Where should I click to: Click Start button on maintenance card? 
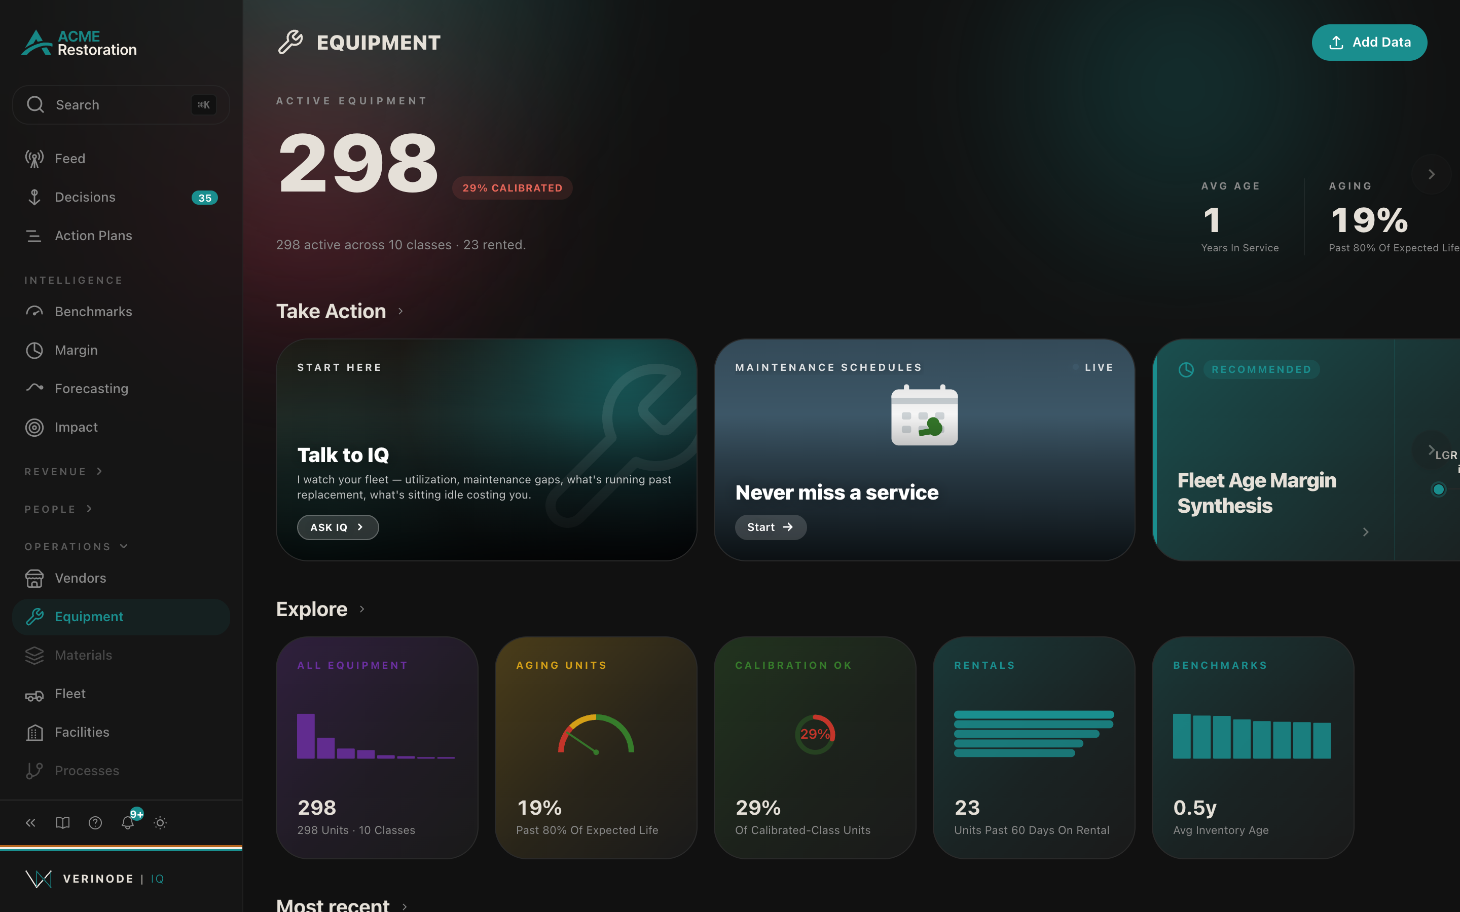[x=771, y=527]
